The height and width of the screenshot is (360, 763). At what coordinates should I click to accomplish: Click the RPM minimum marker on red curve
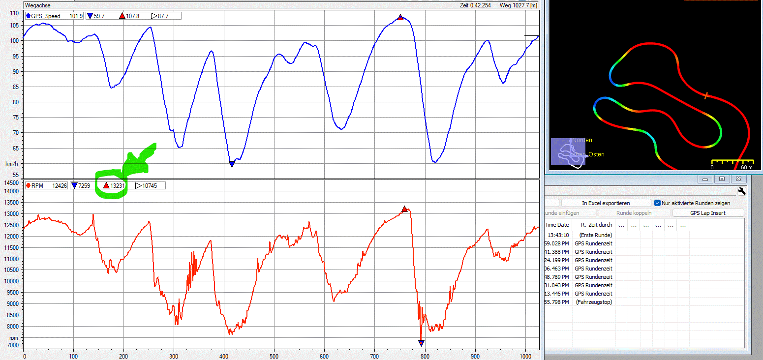(421, 343)
